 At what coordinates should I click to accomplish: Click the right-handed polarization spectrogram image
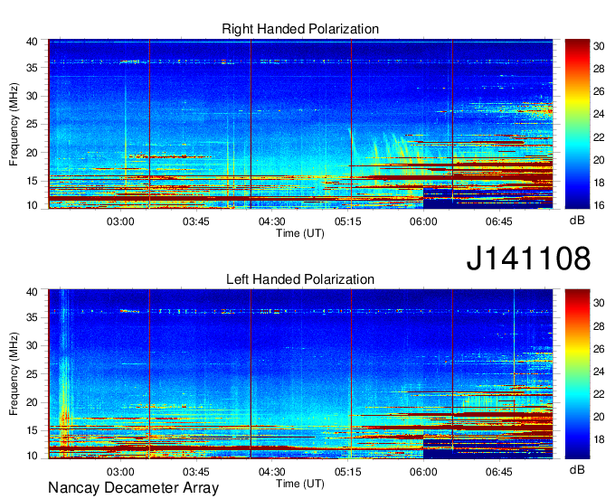300,124
